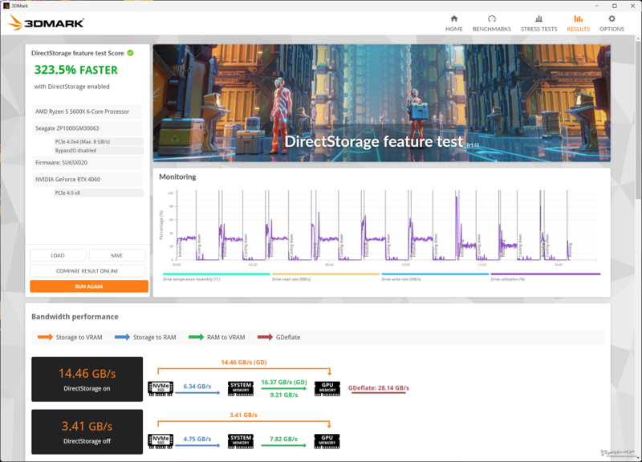Image resolution: width=642 pixels, height=462 pixels.
Task: Click the 323.5% FASTER score text
Action: coord(75,70)
